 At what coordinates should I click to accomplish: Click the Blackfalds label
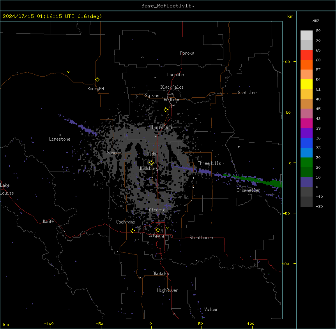coord(172,87)
